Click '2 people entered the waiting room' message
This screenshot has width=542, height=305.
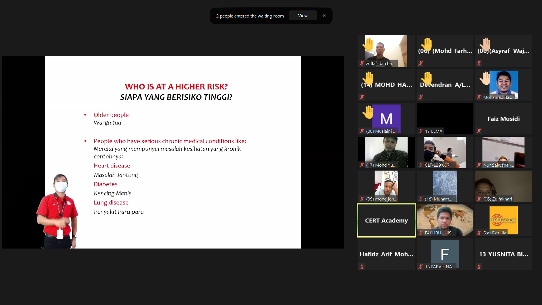click(250, 16)
